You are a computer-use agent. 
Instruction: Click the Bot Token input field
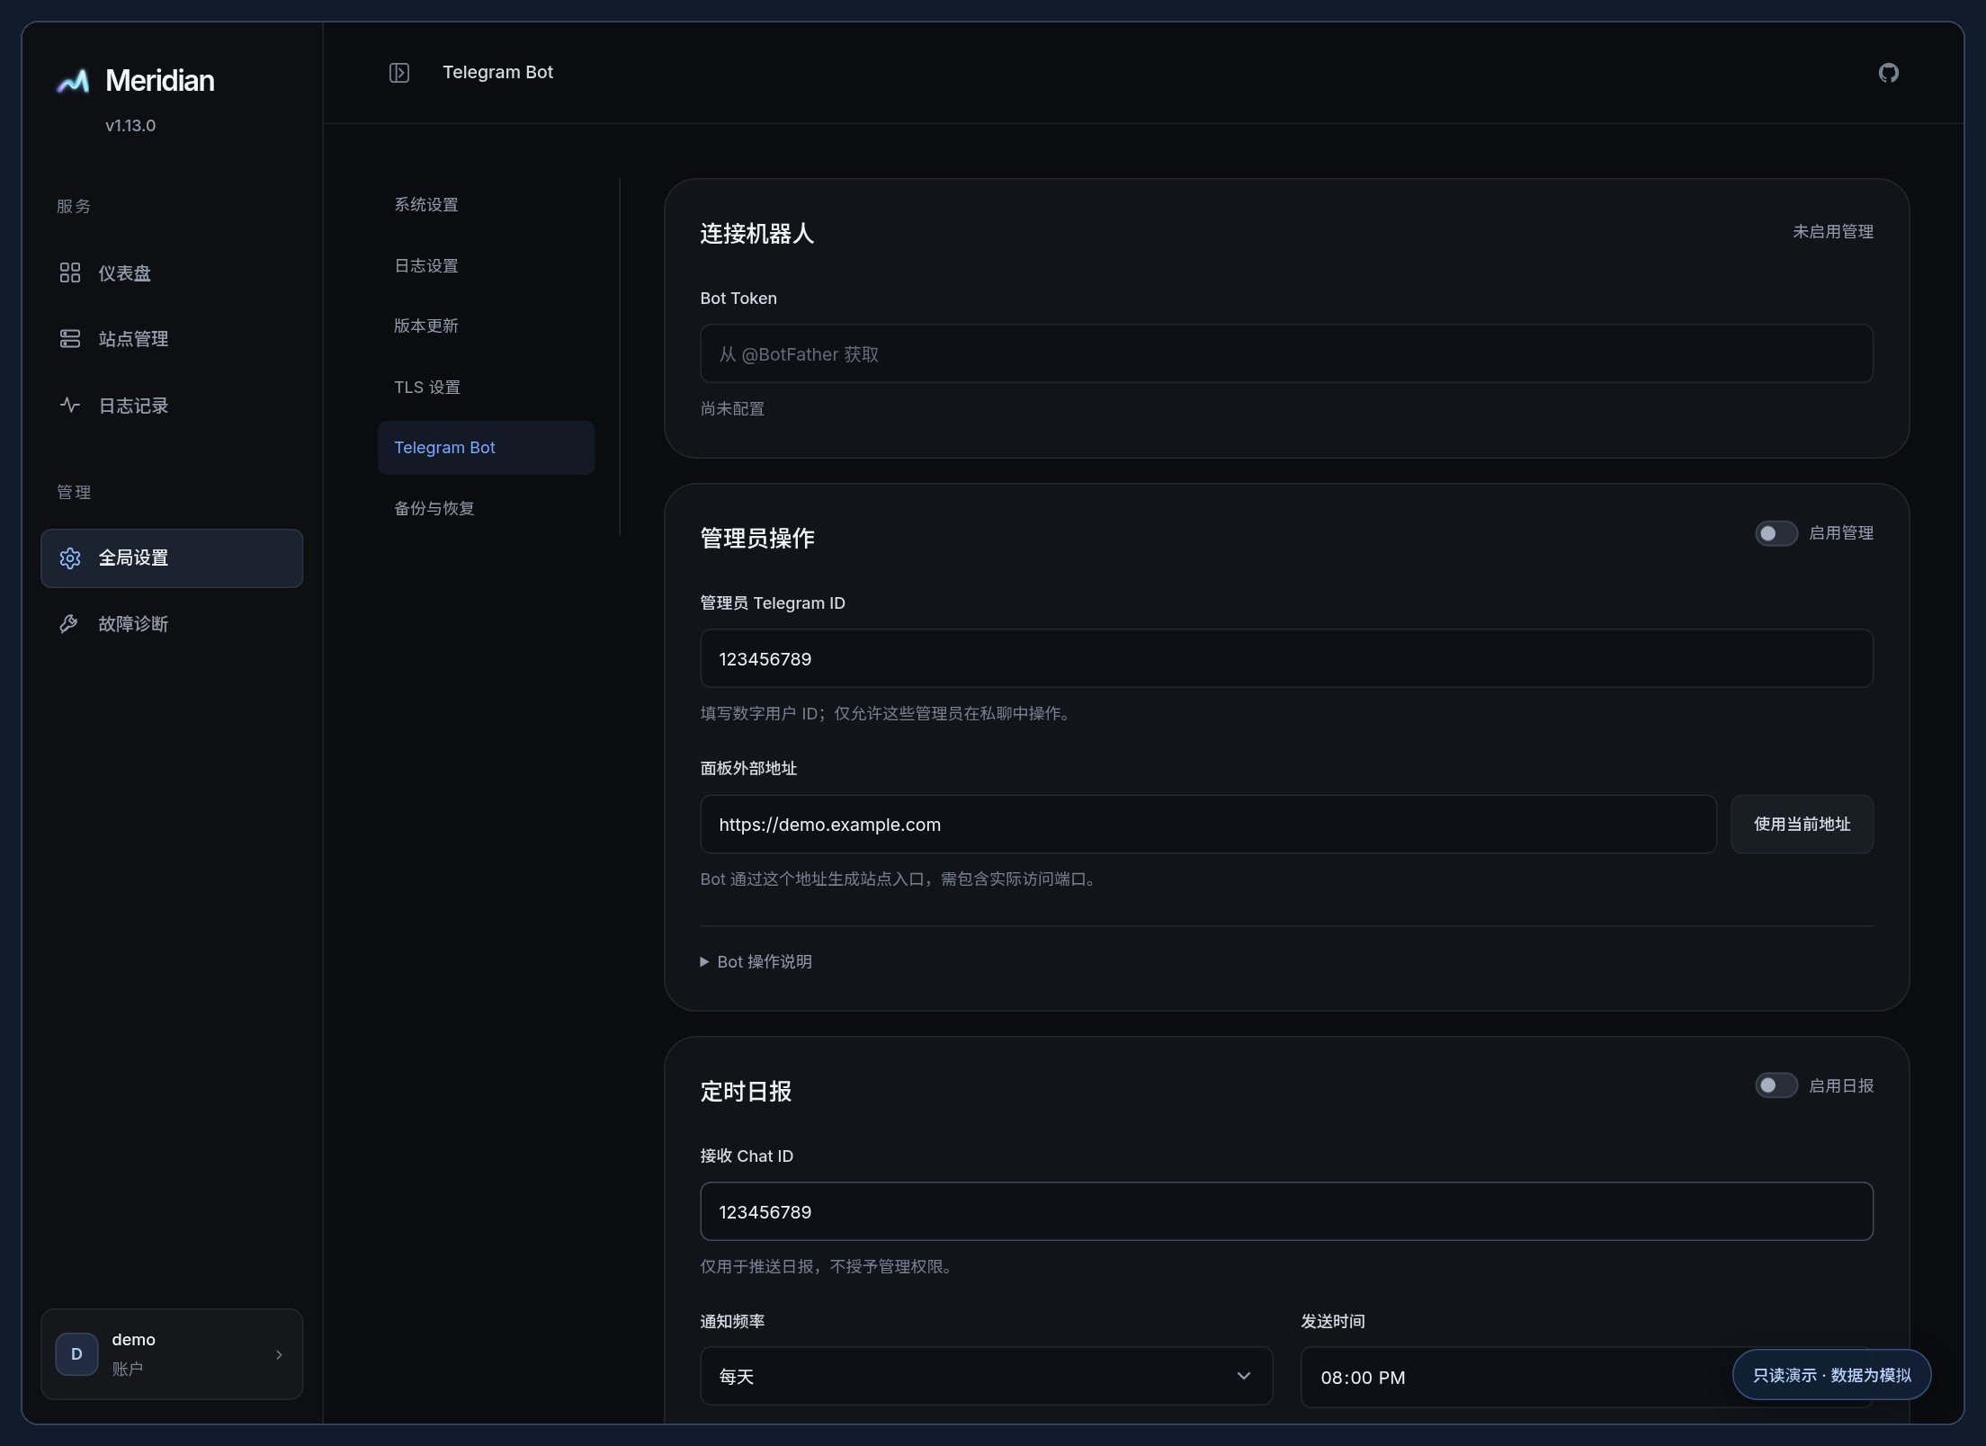click(1287, 353)
